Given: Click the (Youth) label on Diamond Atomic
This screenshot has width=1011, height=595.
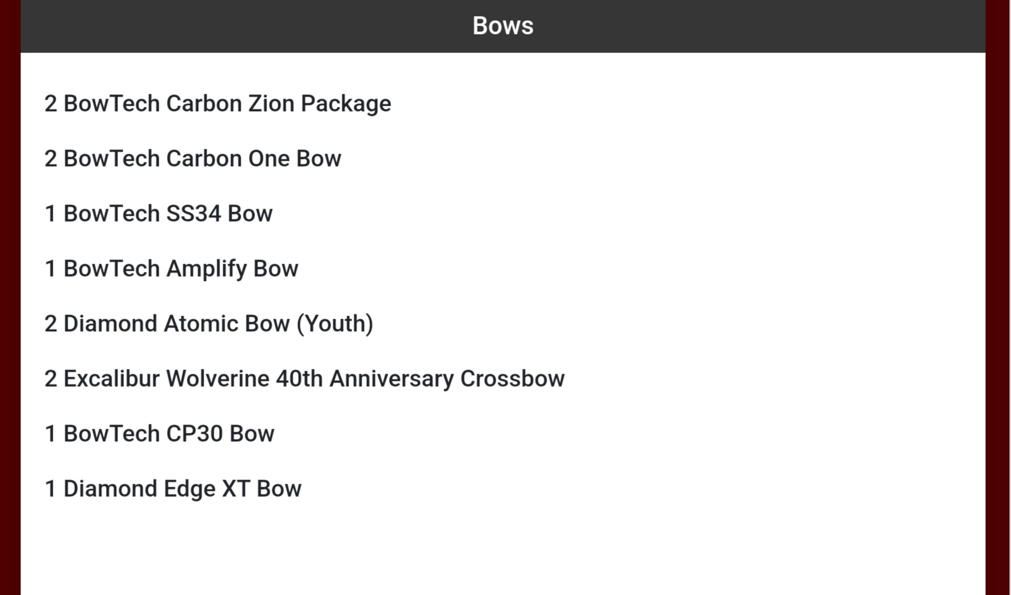Looking at the screenshot, I should point(335,324).
